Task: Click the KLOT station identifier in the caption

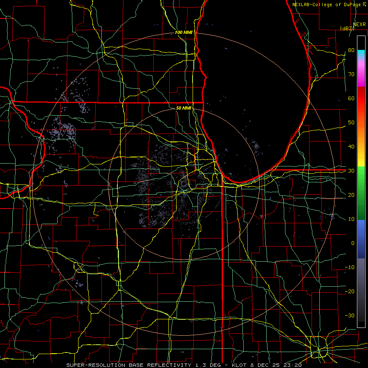Action: click(238, 365)
